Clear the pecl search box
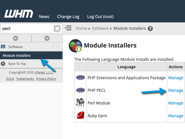Viewport: 185px width, 139px height. (57, 29)
